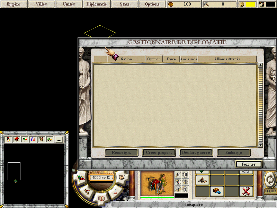Click the black pollution bar in top bar
Image resolution: width=277 pixels, height=208 pixels.
coord(270,4)
